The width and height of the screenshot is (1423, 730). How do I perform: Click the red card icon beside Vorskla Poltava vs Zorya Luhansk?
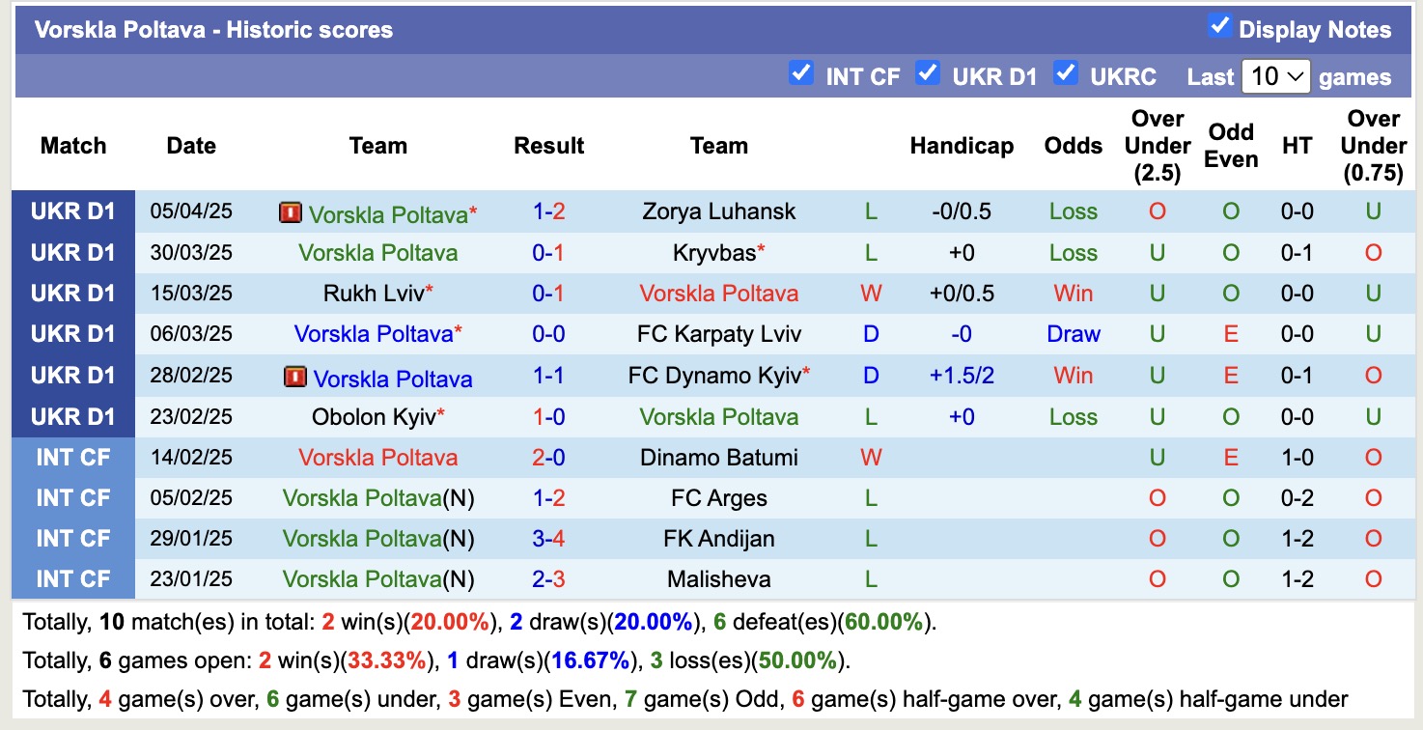pyautogui.click(x=292, y=213)
